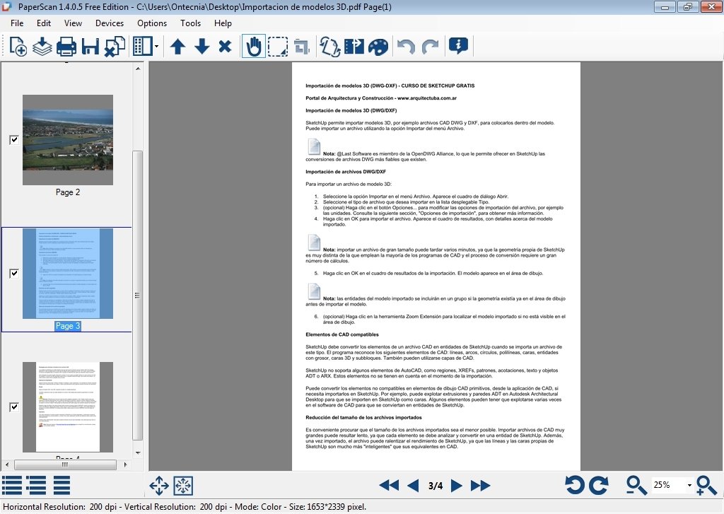Click the Page 3 label
Screen dimensions: 724x514
coord(68,325)
